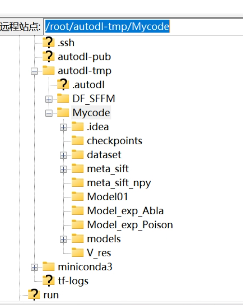Collapse the Mycode folder
243x305 pixels.
(x=49, y=113)
